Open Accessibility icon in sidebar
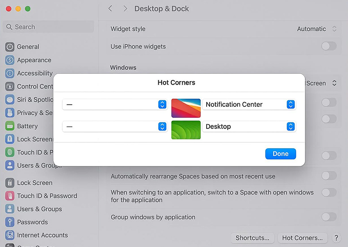 click(x=10, y=73)
